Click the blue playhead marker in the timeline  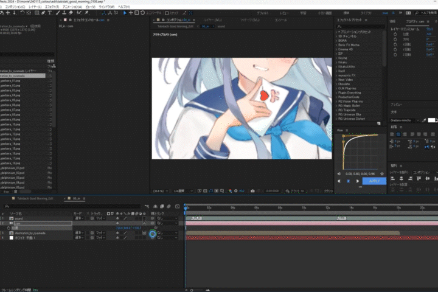[186, 208]
